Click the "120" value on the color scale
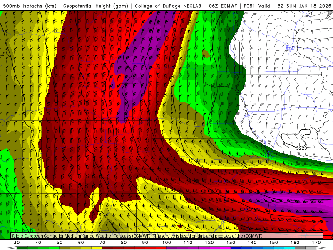Viewport: 333px width, 250px height. 209,242
